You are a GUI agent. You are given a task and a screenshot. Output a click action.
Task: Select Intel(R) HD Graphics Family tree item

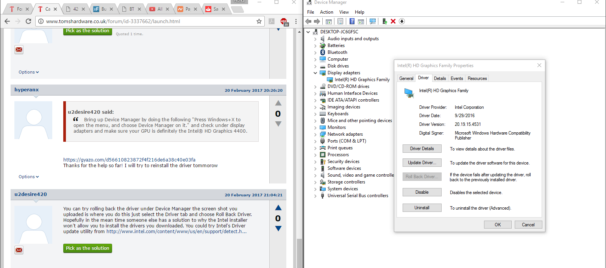coord(362,80)
